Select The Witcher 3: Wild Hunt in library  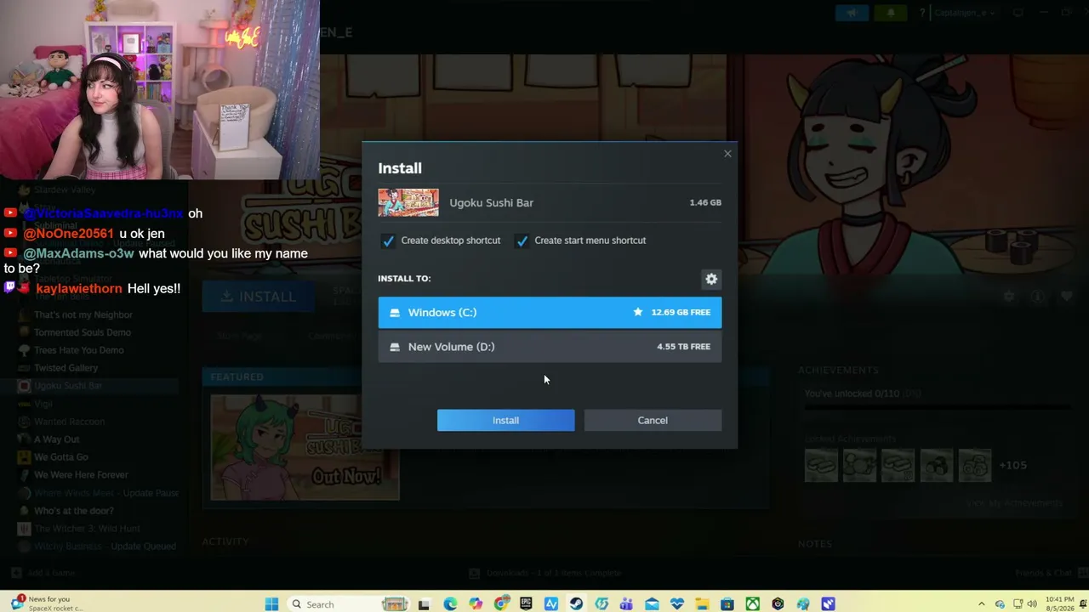[87, 529]
